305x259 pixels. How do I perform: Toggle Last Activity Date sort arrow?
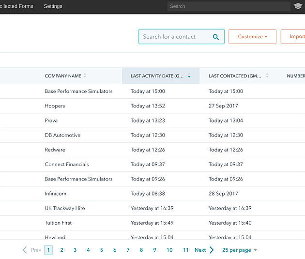coord(189,76)
